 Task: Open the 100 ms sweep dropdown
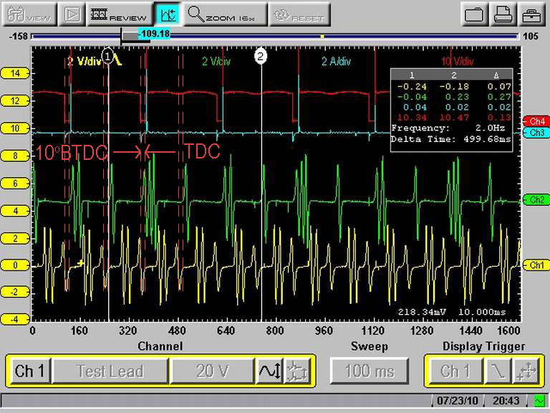click(370, 371)
